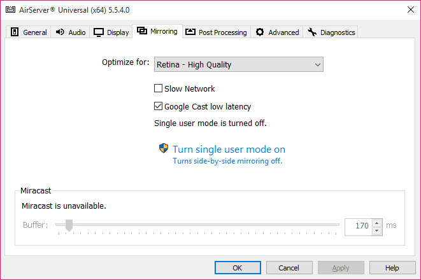Image resolution: width=421 pixels, height=280 pixels.
Task: Click 'Turns side-by-side mirroring off.' text
Action: [x=227, y=161]
